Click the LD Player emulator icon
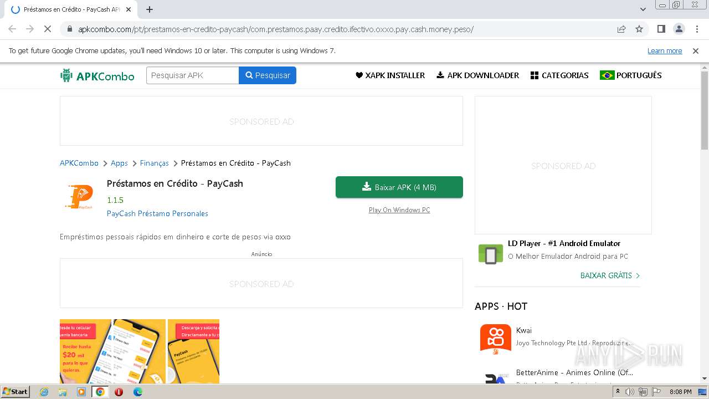This screenshot has width=709, height=399. pos(490,254)
